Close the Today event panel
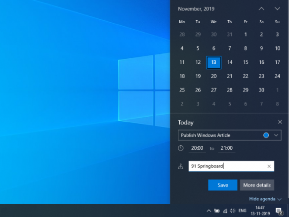Viewport: 289px width, 217px height. (280, 122)
